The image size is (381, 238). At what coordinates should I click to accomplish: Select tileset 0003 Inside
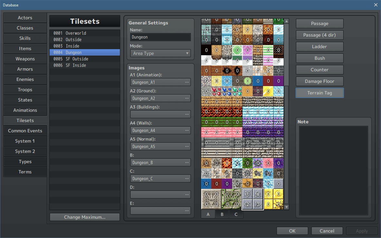(85, 46)
